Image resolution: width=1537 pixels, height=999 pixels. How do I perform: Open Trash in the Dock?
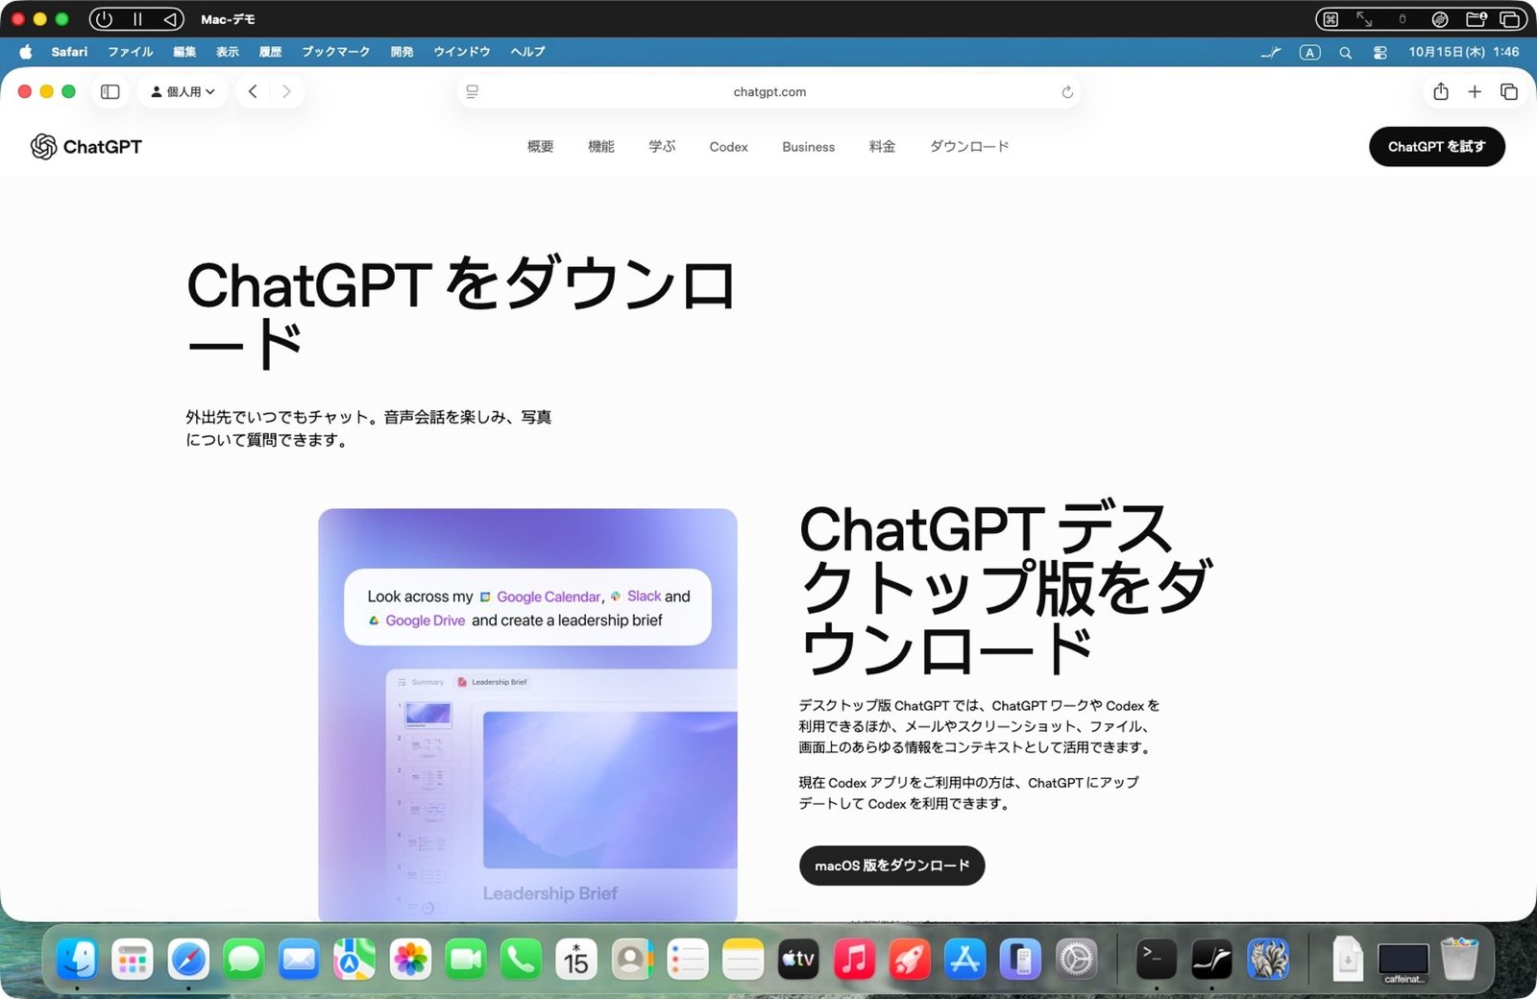point(1459,959)
